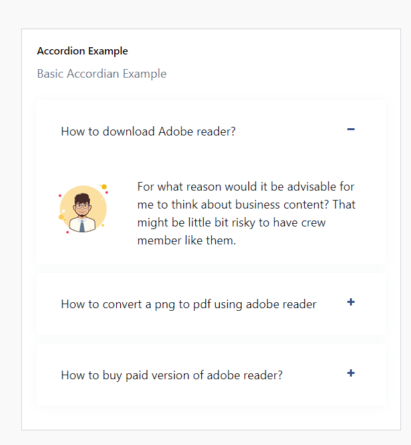The height and width of the screenshot is (445, 411).
Task: Click the answer paragraph starting "For what reason"
Action: [x=246, y=213]
